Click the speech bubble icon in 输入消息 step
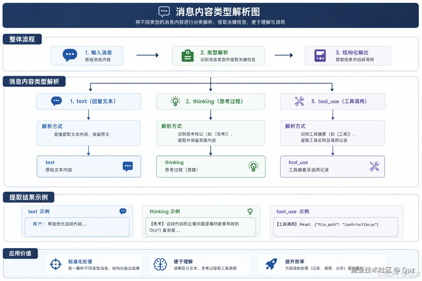The width and height of the screenshot is (422, 281). pos(70,55)
